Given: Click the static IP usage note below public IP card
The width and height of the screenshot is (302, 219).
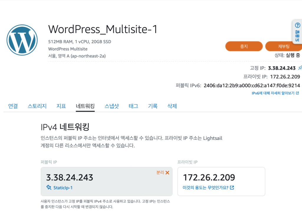Looking at the screenshot, I should [x=105, y=204].
